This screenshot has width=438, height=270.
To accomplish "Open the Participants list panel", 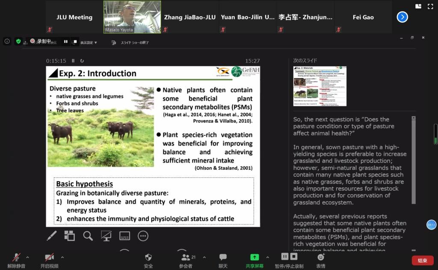I will coord(186,260).
